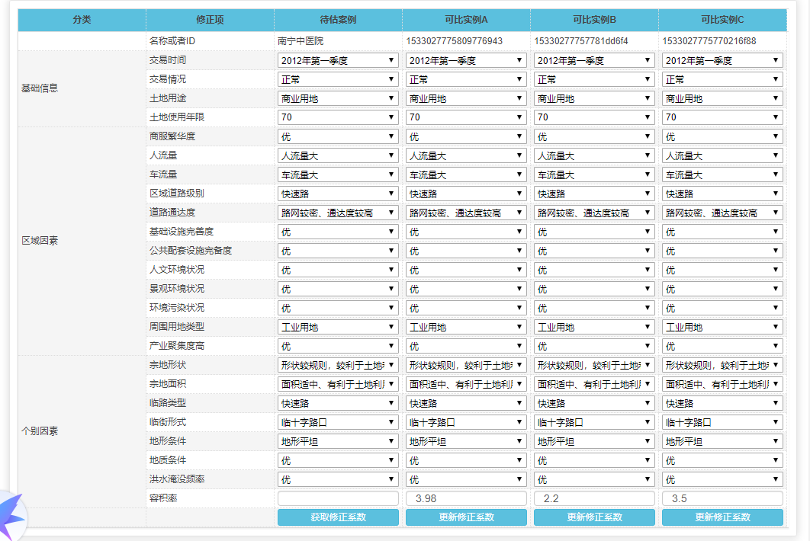Open 地形条件 dropdown for 可比实例C
The width and height of the screenshot is (810, 541).
(x=722, y=441)
